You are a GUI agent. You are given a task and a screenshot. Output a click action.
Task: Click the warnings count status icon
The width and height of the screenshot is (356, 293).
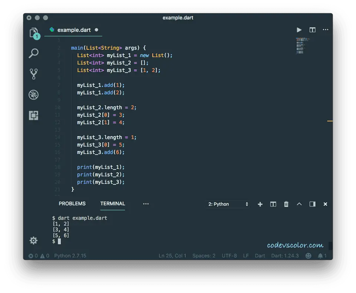point(45,256)
